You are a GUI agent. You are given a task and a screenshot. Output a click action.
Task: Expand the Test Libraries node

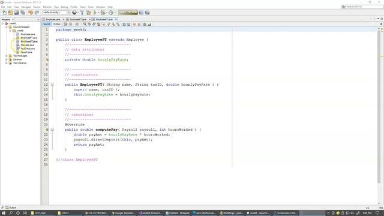(x=7, y=63)
